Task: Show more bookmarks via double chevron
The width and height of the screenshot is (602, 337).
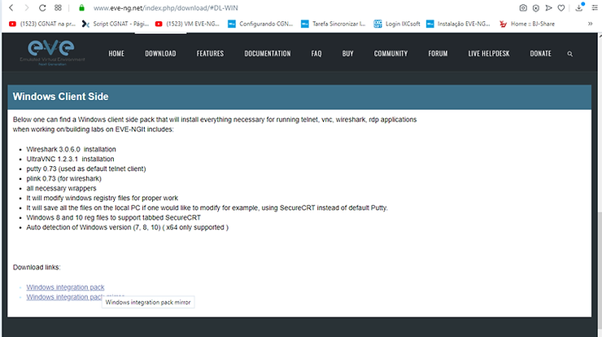Action: pos(590,24)
